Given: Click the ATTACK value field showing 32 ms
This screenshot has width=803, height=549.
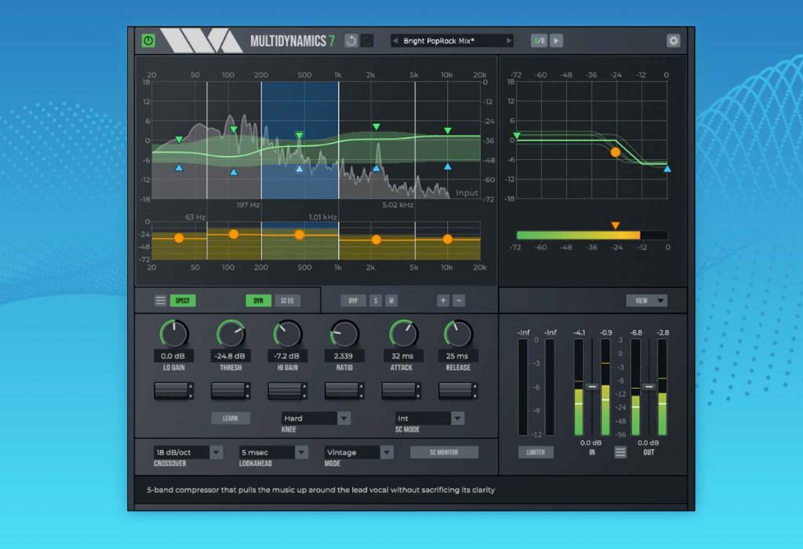Looking at the screenshot, I should 402,356.
